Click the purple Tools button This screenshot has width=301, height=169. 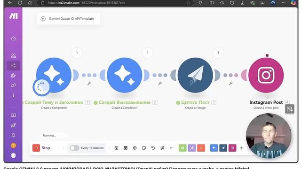(x=192, y=148)
